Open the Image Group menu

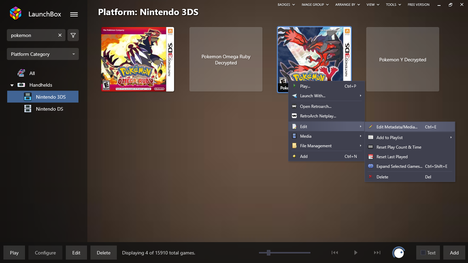point(315,4)
